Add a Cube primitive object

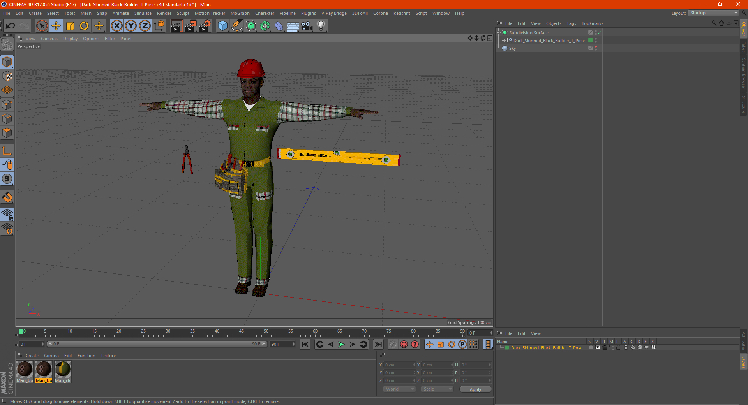pos(222,26)
